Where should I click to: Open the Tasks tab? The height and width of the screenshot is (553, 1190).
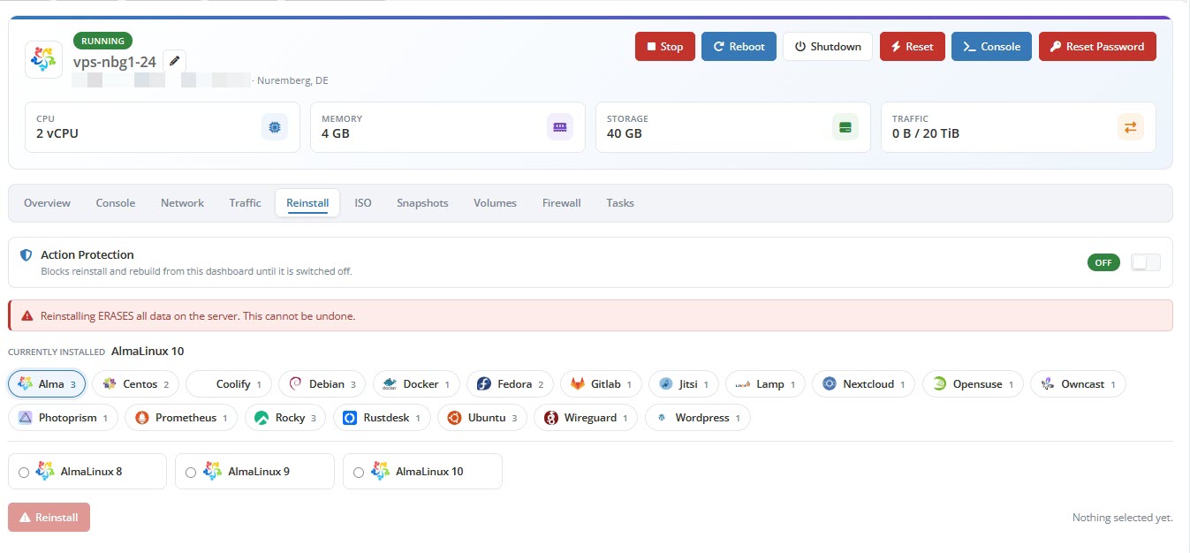click(x=620, y=203)
